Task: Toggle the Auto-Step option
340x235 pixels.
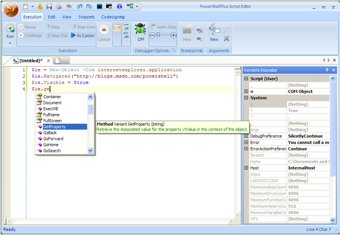Action: tap(163, 27)
